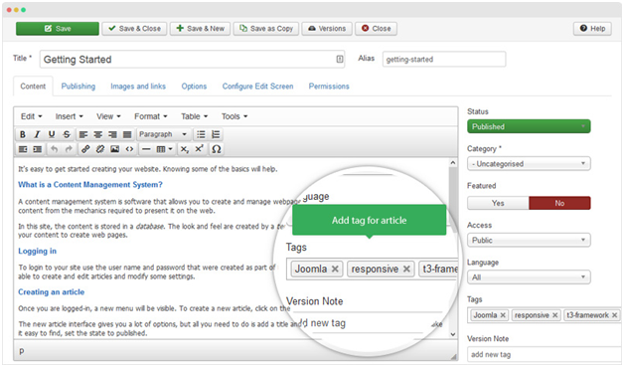The width and height of the screenshot is (624, 367).
Task: Remove link with unlink icon
Action: pyautogui.click(x=100, y=149)
